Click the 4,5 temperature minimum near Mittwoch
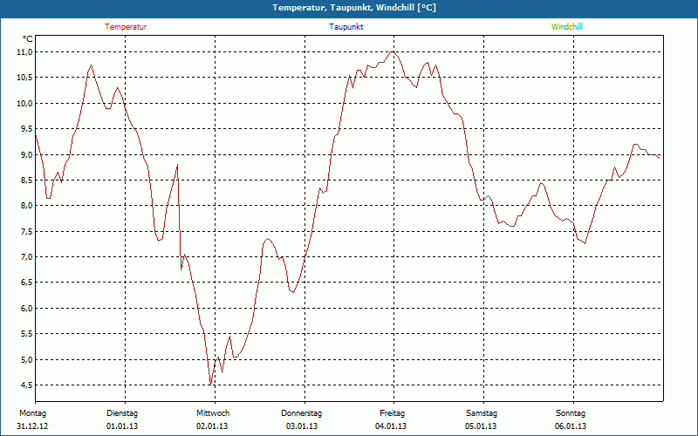 (209, 385)
